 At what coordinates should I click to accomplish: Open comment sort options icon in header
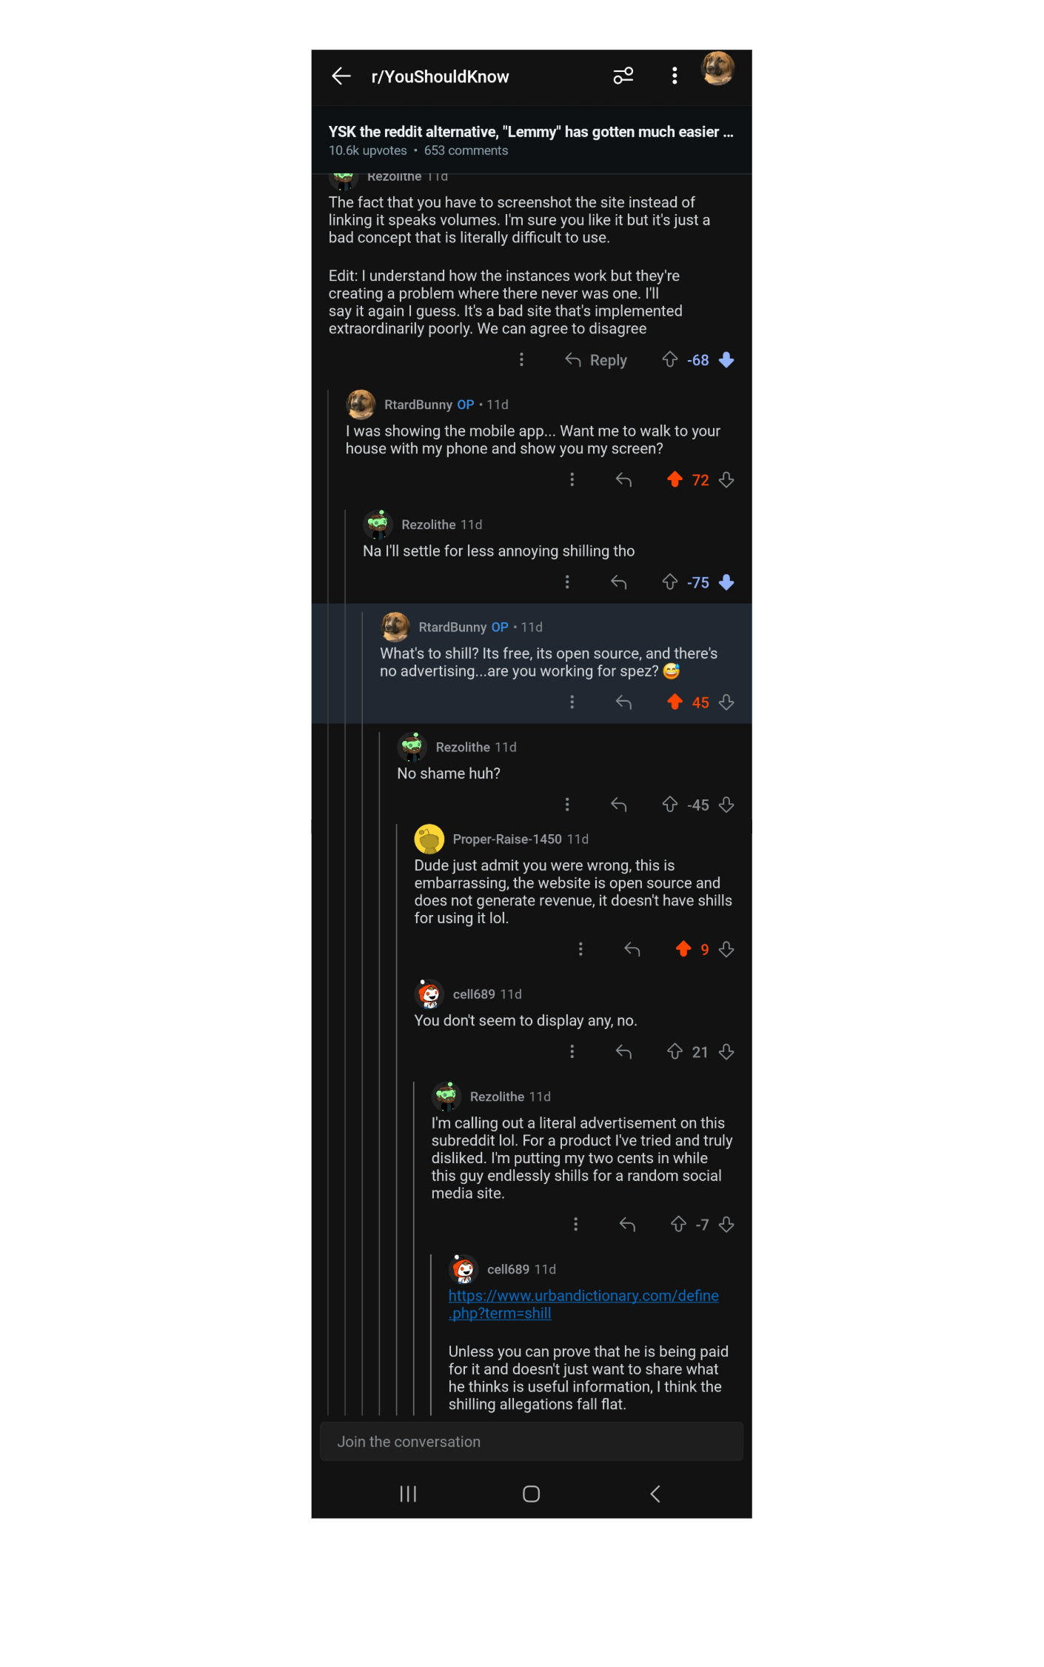click(x=623, y=76)
